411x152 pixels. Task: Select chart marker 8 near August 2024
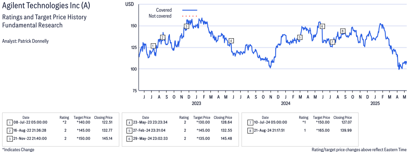click(342, 31)
